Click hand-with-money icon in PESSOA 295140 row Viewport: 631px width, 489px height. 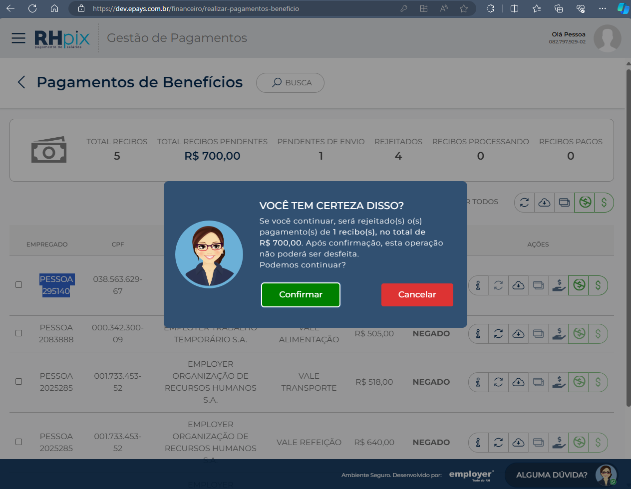tap(559, 285)
